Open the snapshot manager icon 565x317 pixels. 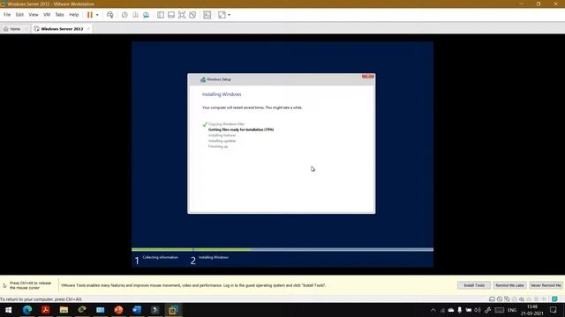click(x=146, y=15)
